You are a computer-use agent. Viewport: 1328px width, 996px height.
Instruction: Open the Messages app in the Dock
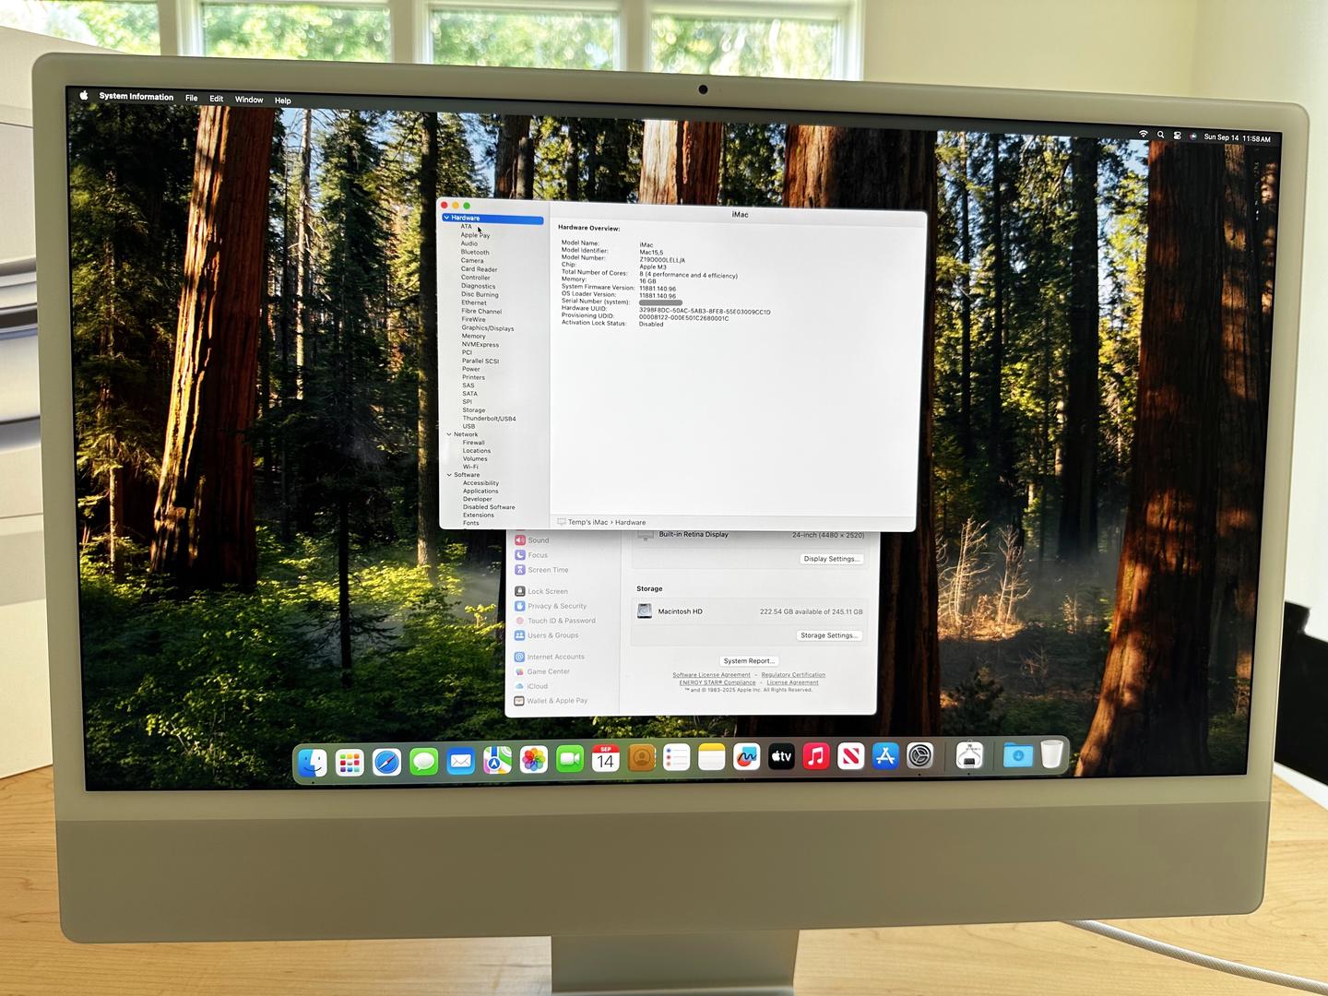(x=423, y=762)
